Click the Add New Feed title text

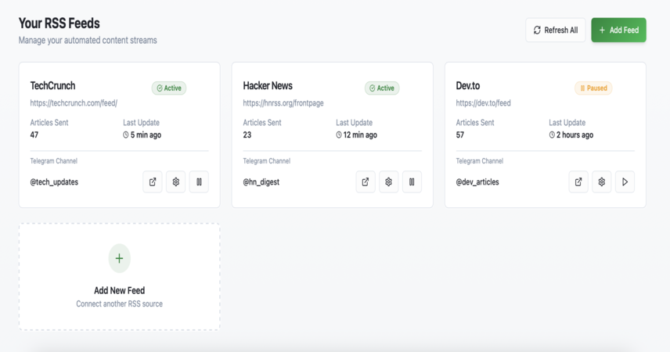point(119,290)
